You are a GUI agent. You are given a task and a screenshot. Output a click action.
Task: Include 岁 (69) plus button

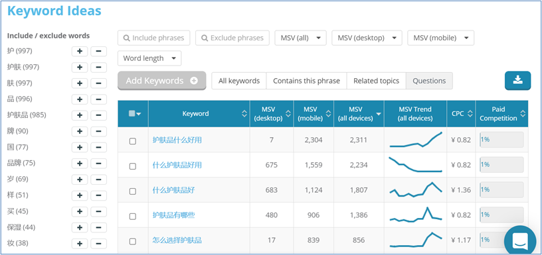[x=80, y=179]
